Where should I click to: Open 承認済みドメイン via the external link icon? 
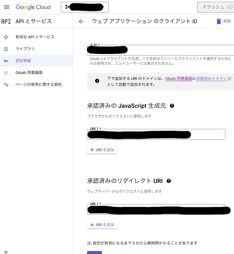[x=229, y=78]
